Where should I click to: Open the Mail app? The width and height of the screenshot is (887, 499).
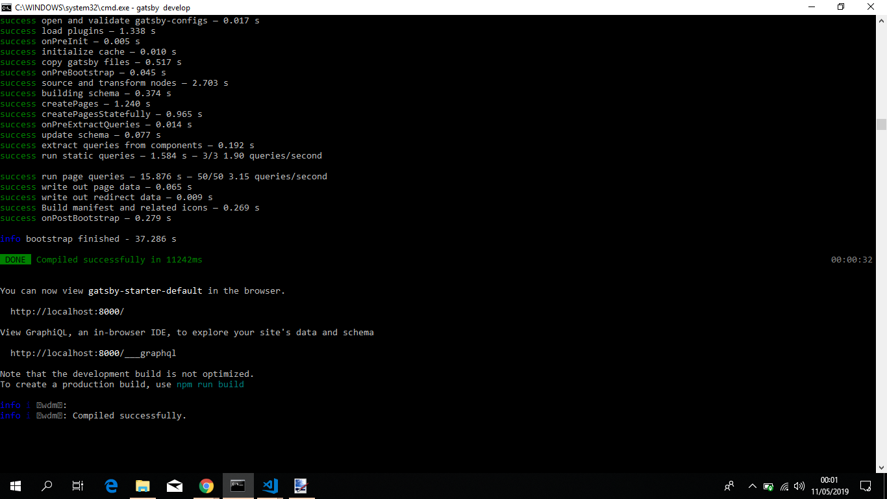click(174, 485)
